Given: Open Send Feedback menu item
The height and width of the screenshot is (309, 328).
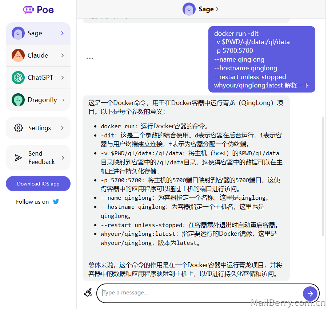Looking at the screenshot, I should click(38, 158).
